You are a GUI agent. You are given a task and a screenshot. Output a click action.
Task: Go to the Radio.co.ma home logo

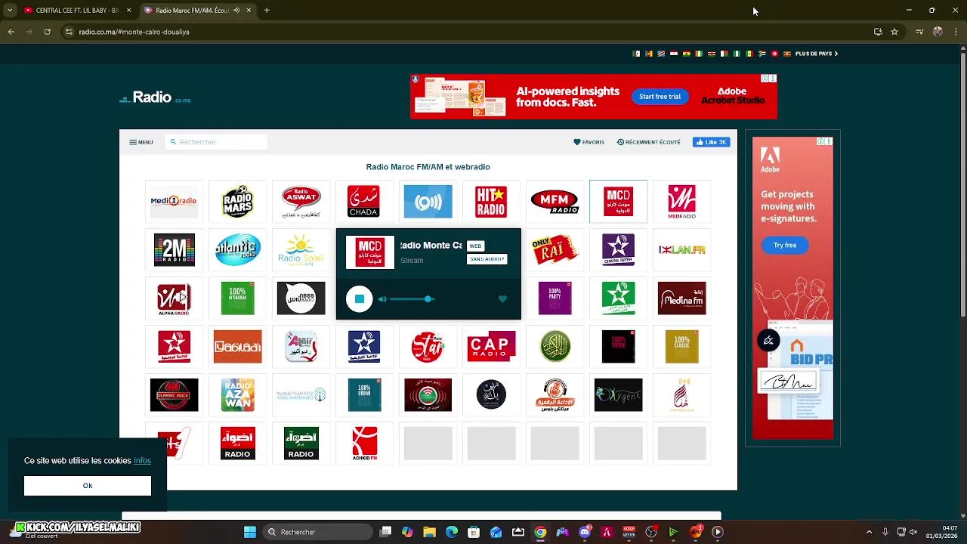point(155,97)
